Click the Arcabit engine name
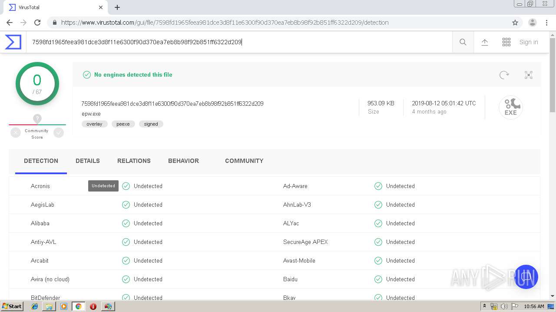 [40, 260]
